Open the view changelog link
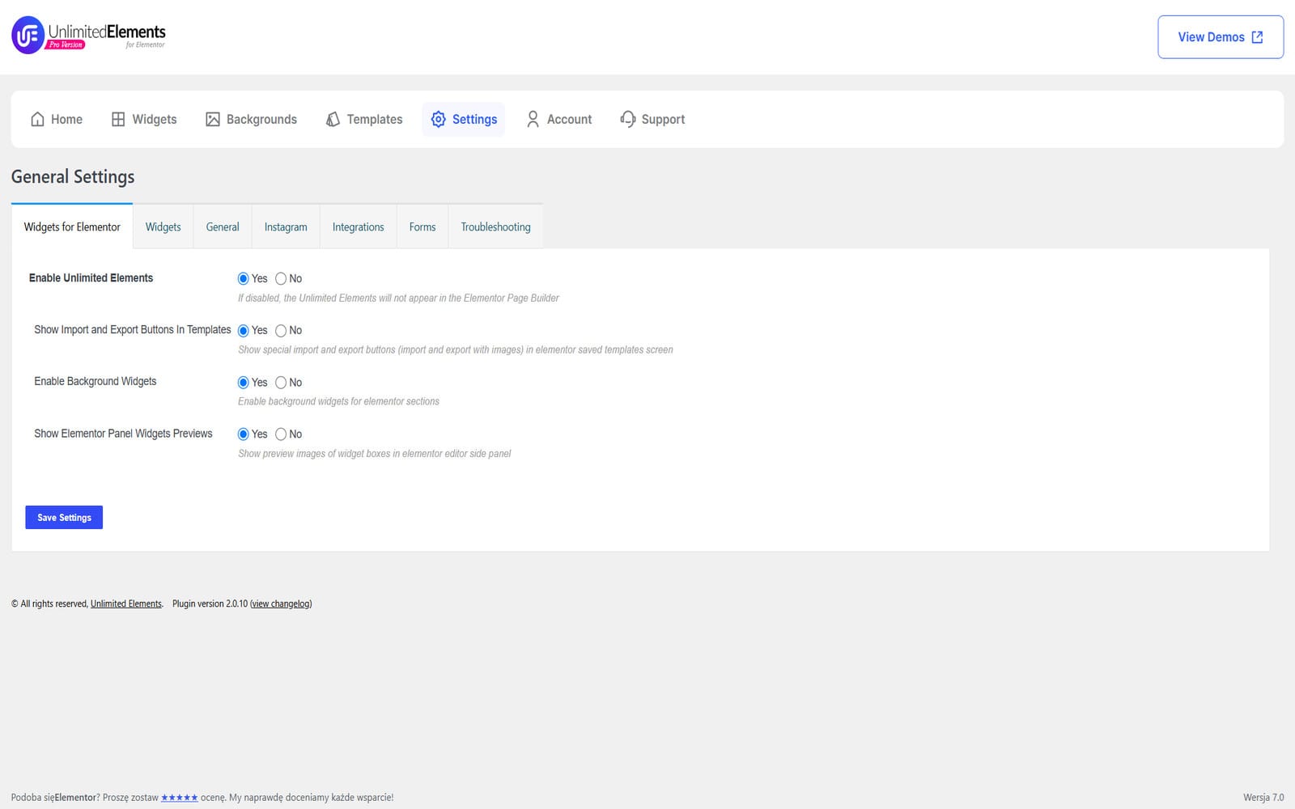Image resolution: width=1295 pixels, height=809 pixels. coord(281,604)
